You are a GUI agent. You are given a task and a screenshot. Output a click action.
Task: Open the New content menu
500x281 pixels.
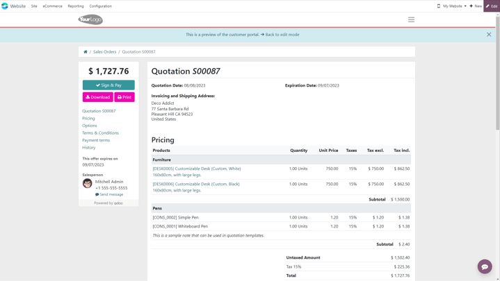point(476,6)
